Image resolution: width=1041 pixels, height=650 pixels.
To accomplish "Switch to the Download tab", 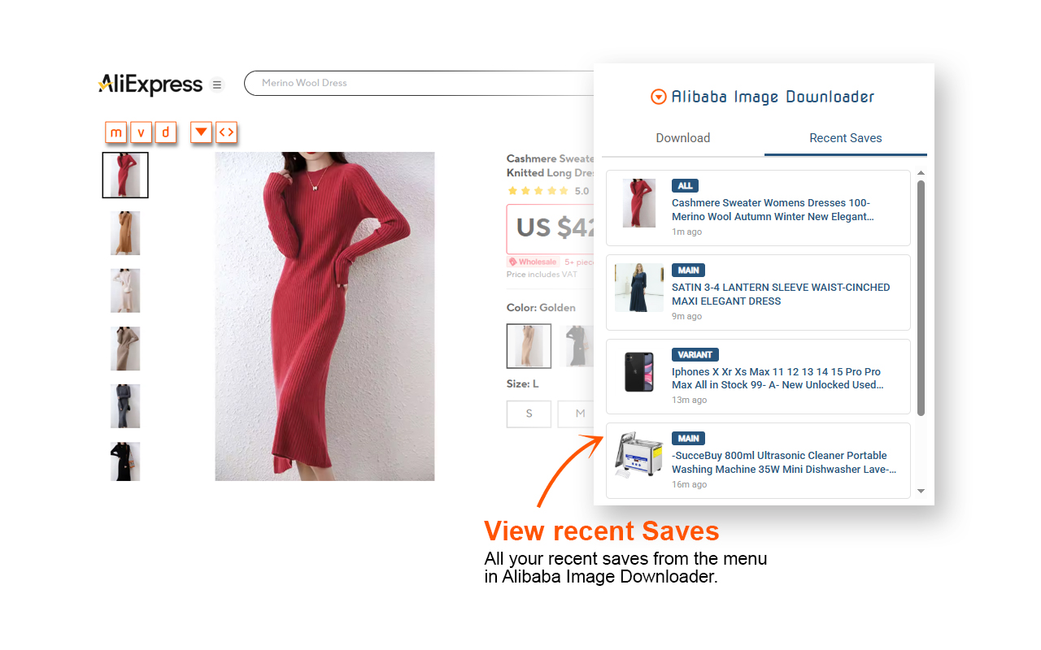I will point(683,138).
